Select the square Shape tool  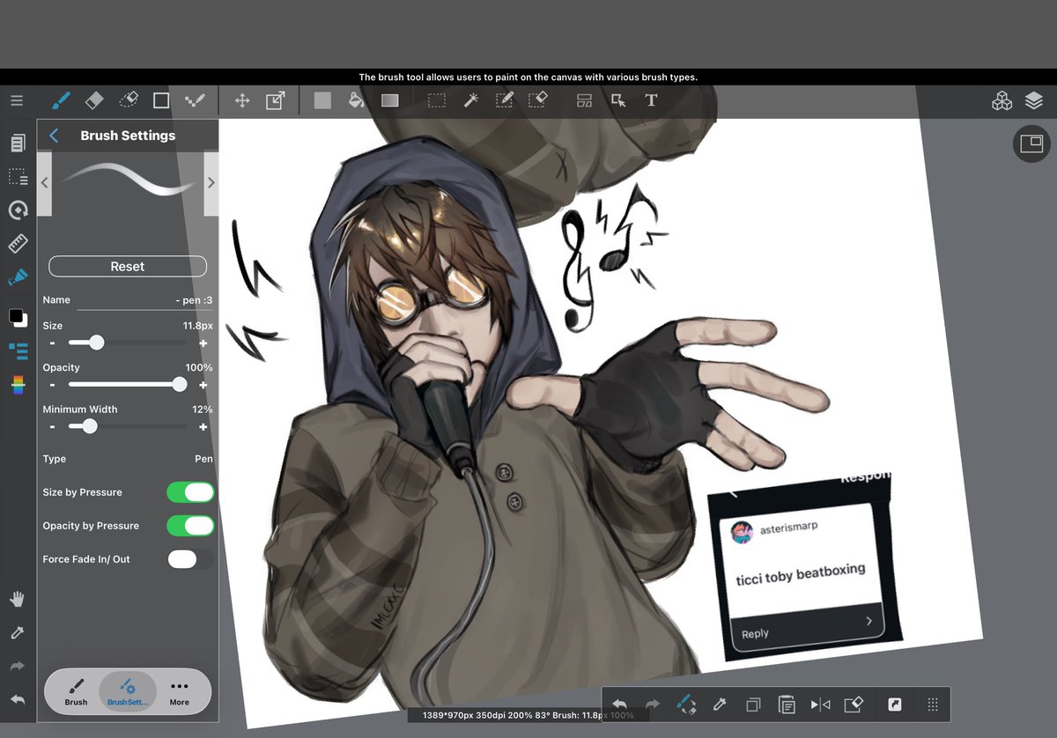161,100
